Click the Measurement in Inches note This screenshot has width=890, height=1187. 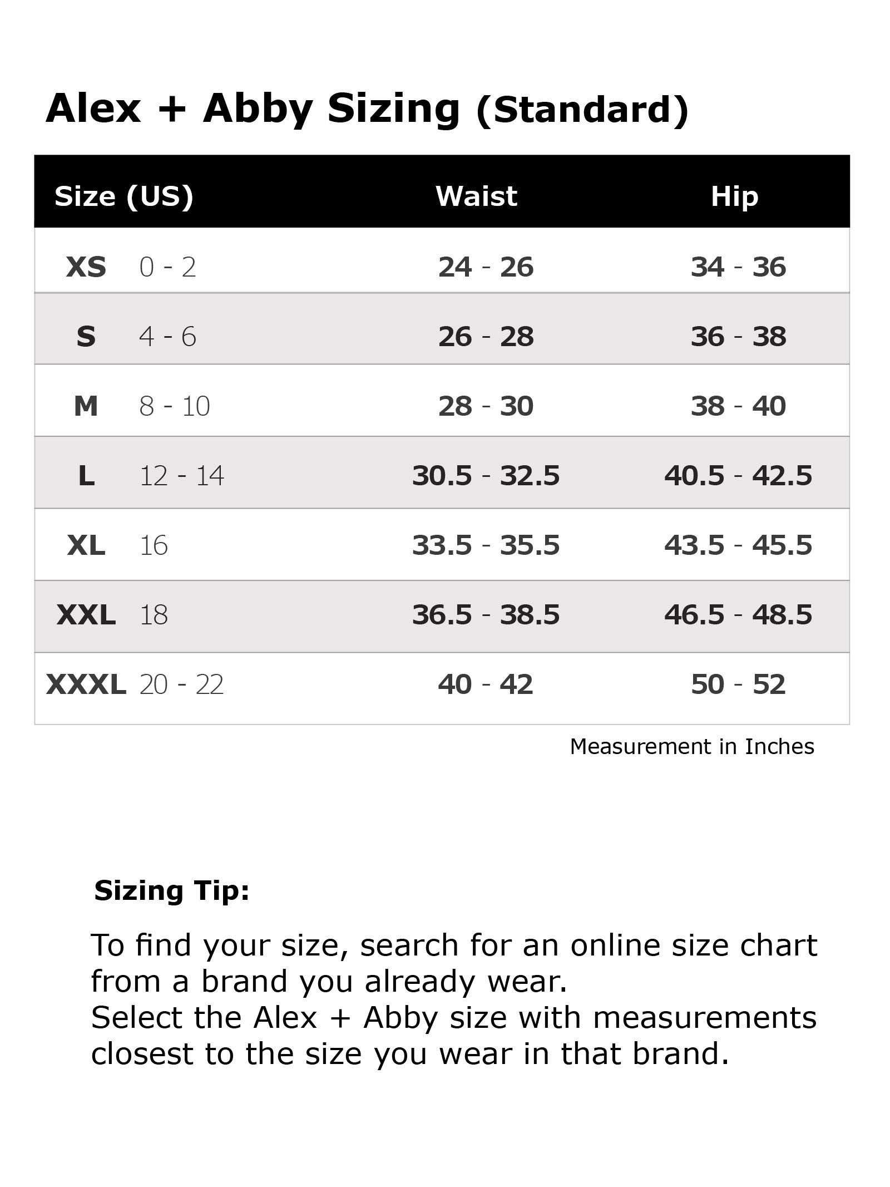[692, 747]
